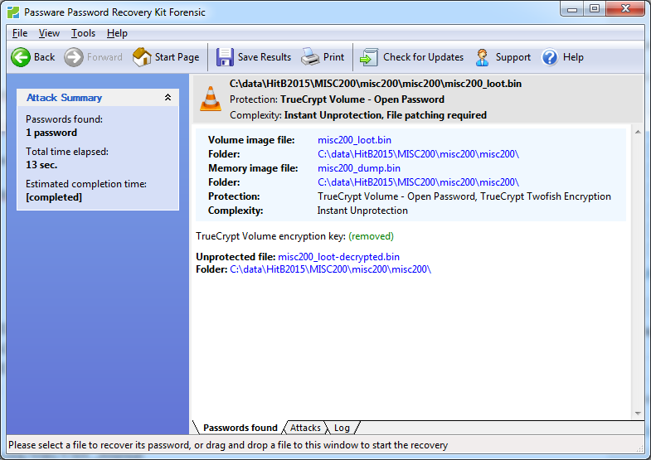Screen dimensions: 651x460
Task: Open the misc200_loot-decrypted.bin unprotected file link
Action: (338, 257)
